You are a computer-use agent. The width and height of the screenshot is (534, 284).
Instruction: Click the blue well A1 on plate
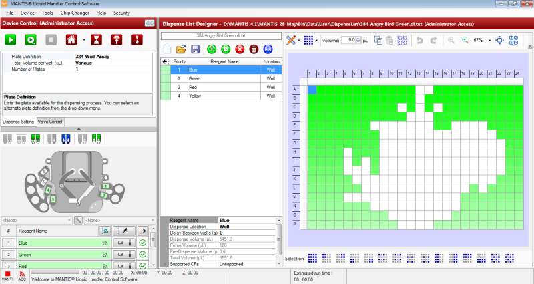(312, 90)
